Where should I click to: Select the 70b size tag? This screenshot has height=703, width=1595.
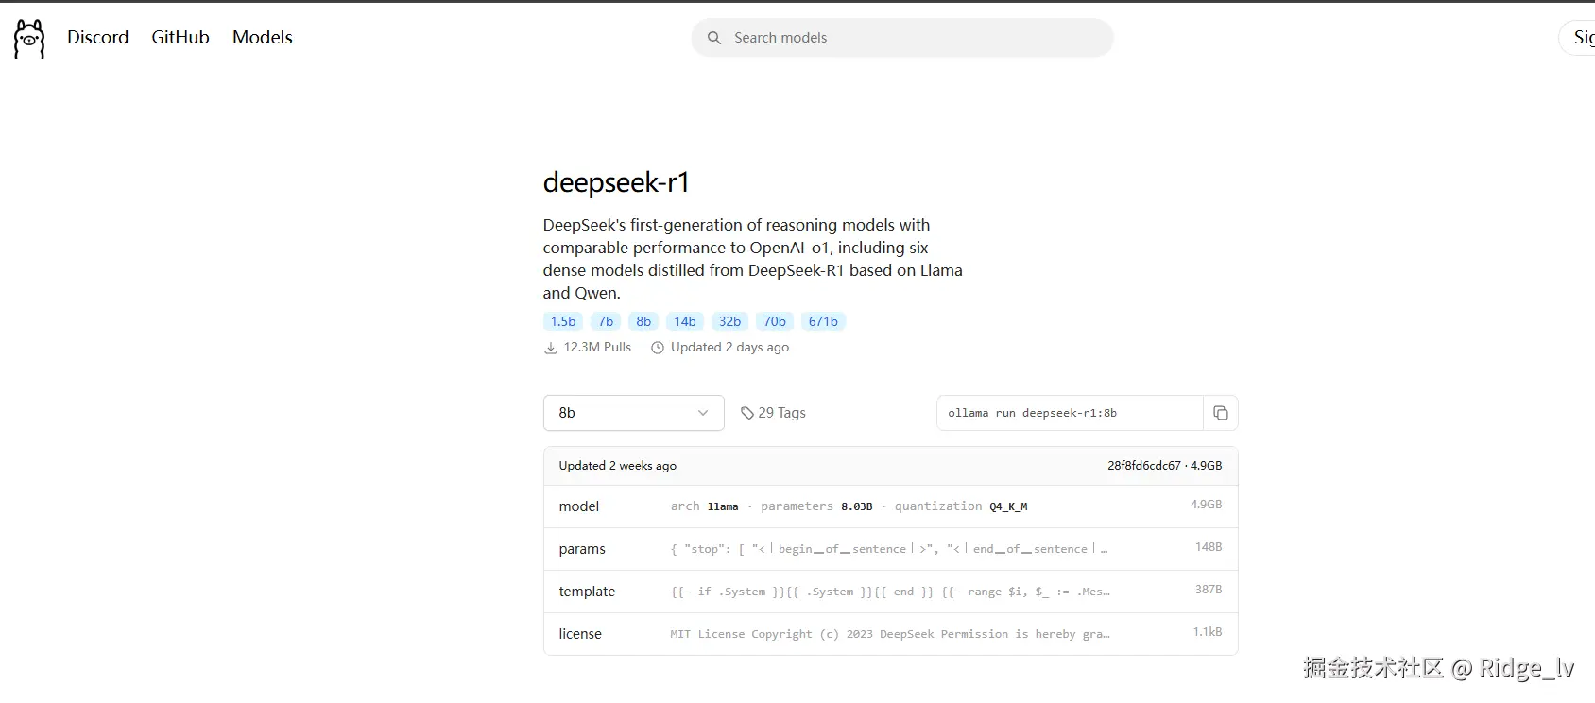pos(775,321)
